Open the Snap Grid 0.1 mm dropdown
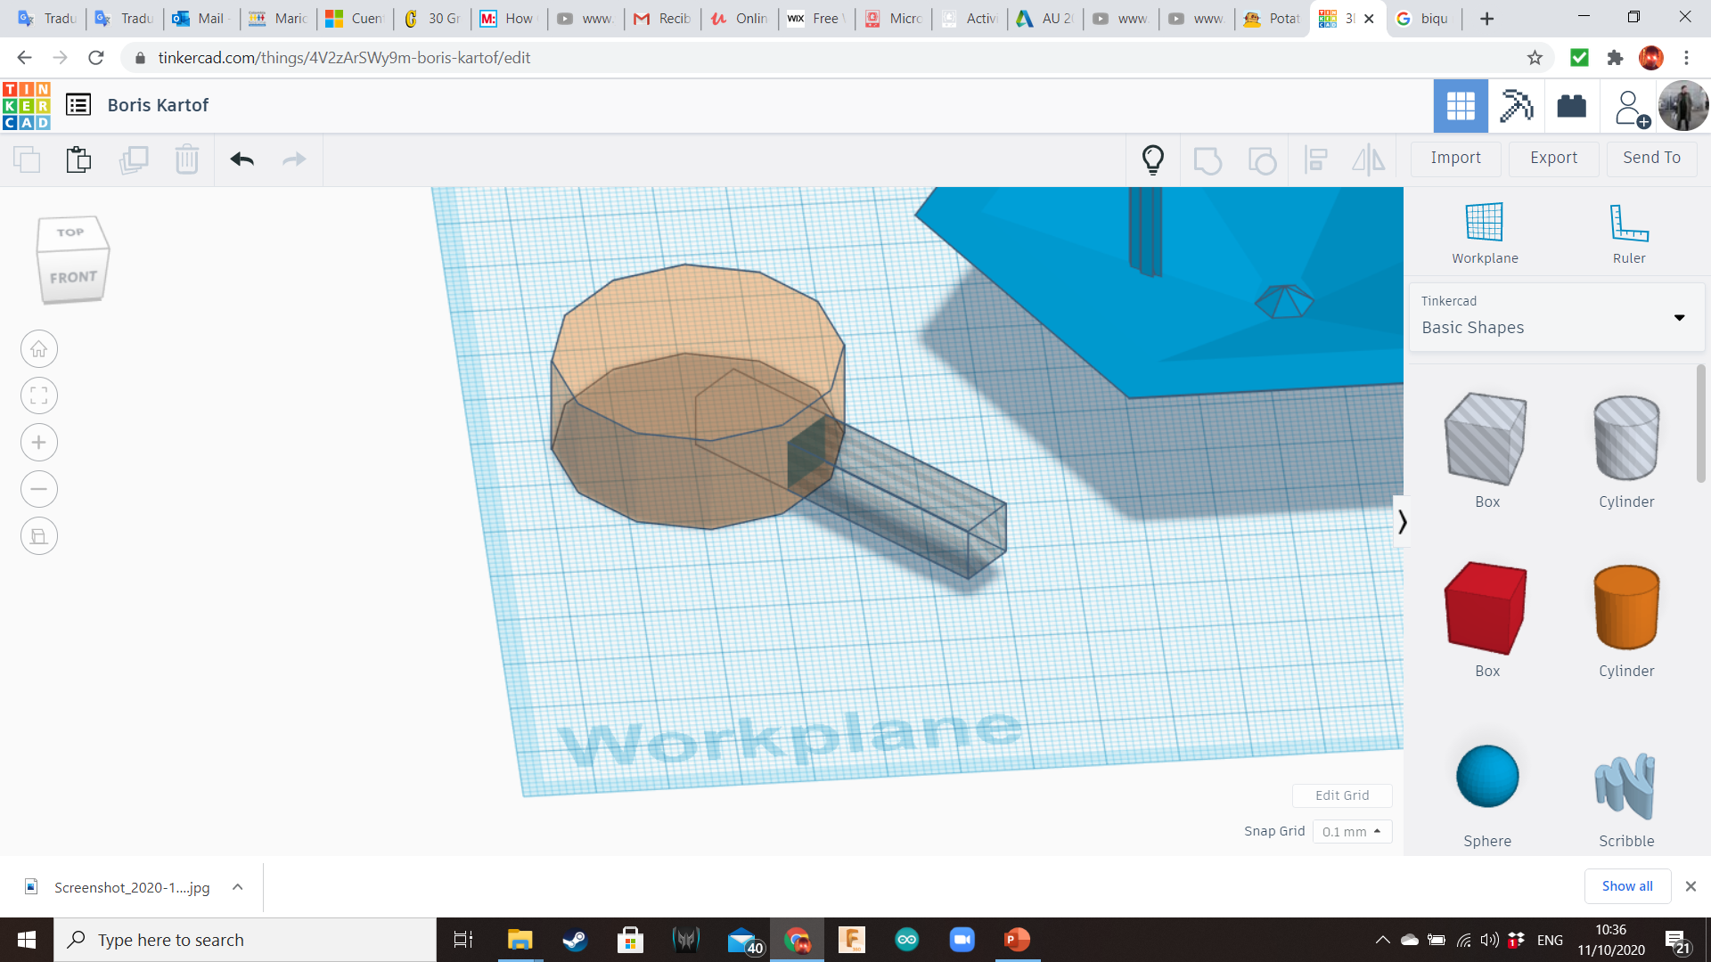 [x=1351, y=831]
